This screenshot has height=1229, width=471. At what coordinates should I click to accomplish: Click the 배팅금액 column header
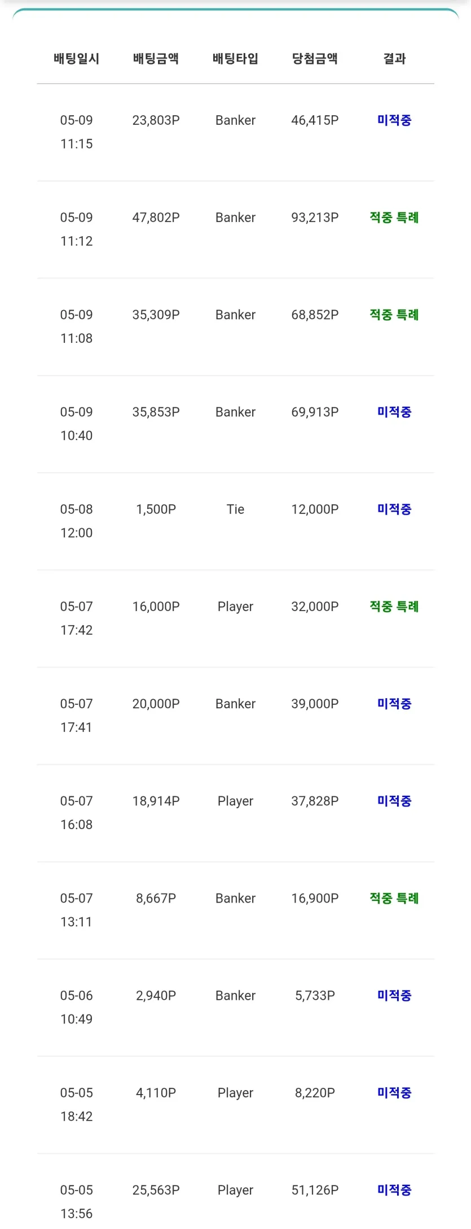[156, 59]
